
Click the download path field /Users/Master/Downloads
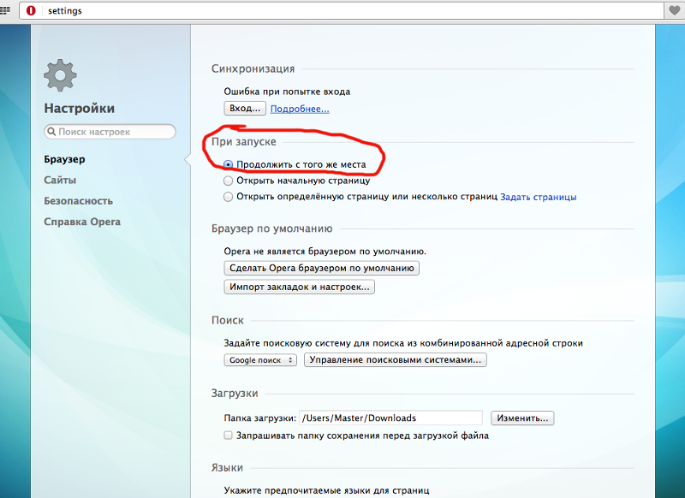coord(391,418)
